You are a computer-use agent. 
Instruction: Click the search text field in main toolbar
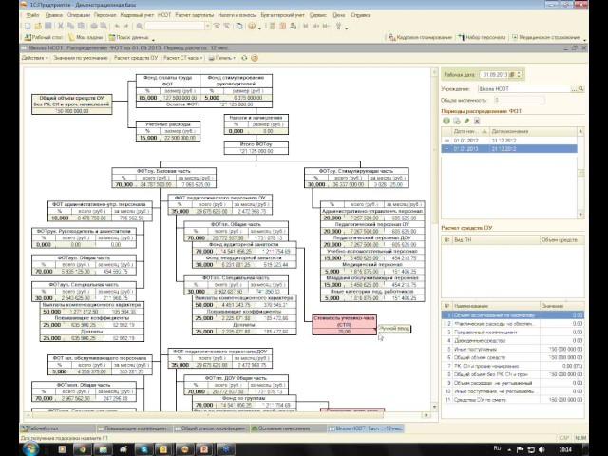pos(175,26)
